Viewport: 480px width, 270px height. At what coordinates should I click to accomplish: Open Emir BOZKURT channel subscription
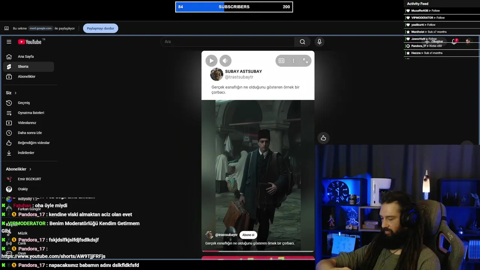28,179
